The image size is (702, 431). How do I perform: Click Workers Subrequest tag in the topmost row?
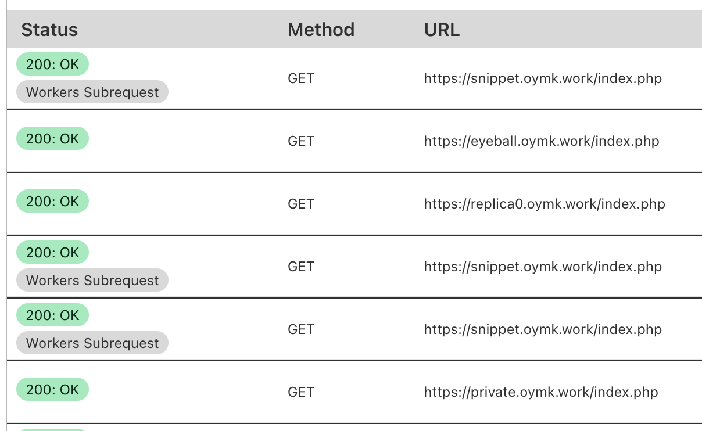(92, 92)
